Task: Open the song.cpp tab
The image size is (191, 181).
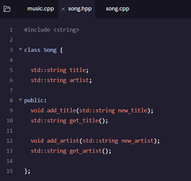Action: pyautogui.click(x=118, y=9)
